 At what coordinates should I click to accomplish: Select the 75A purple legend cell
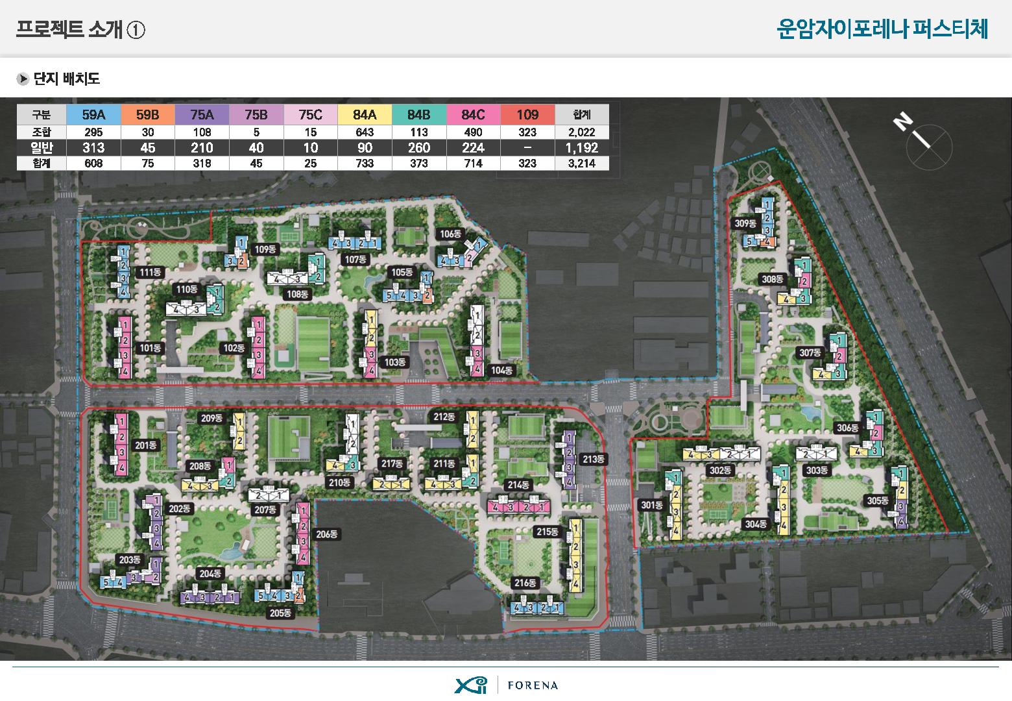pyautogui.click(x=202, y=115)
